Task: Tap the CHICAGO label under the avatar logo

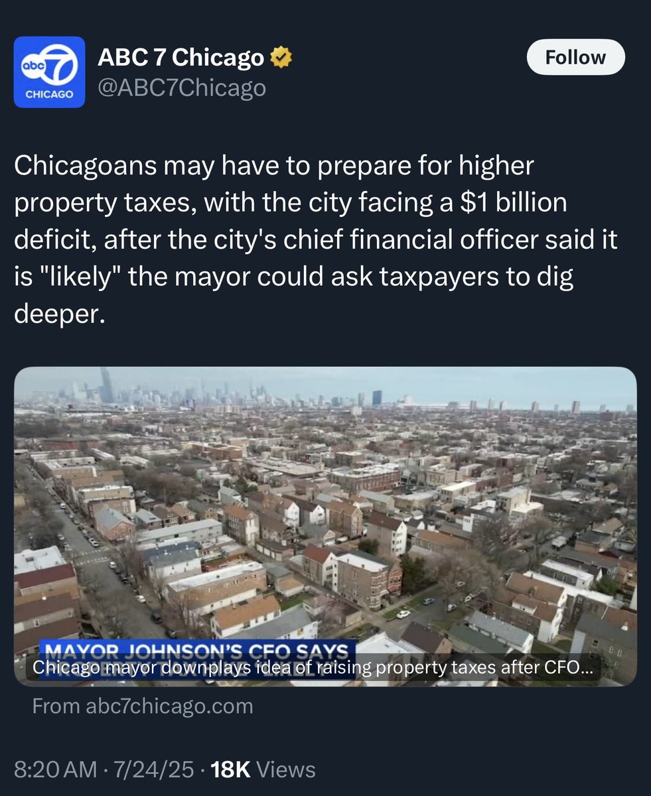Action: coord(50,94)
